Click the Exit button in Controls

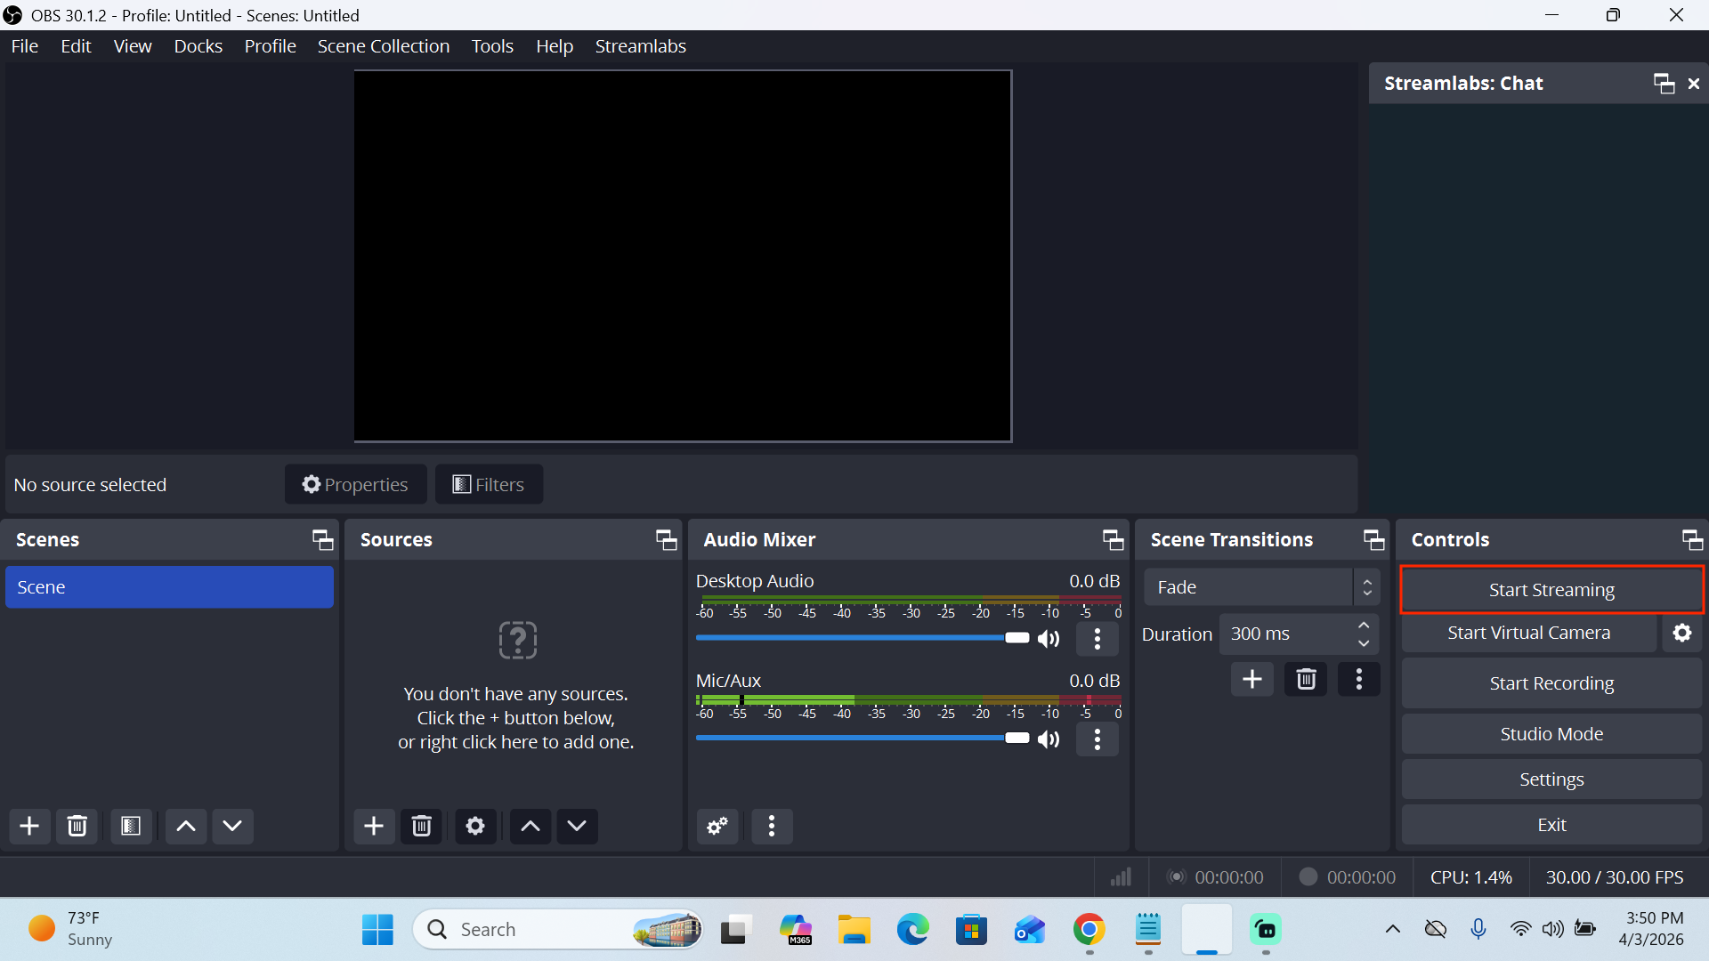tap(1551, 825)
